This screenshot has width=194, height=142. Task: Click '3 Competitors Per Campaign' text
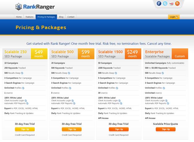(18, 78)
